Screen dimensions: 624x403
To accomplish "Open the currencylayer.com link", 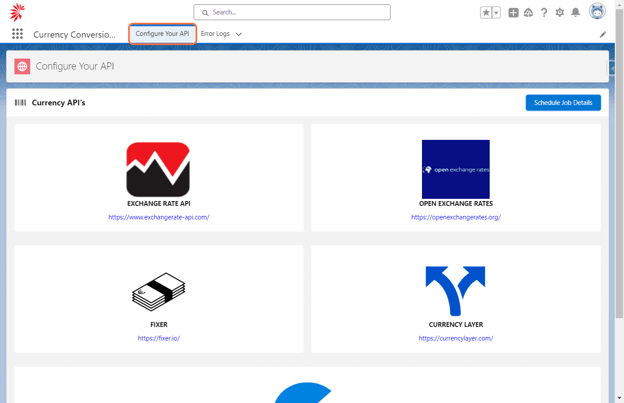I will pos(456,338).
